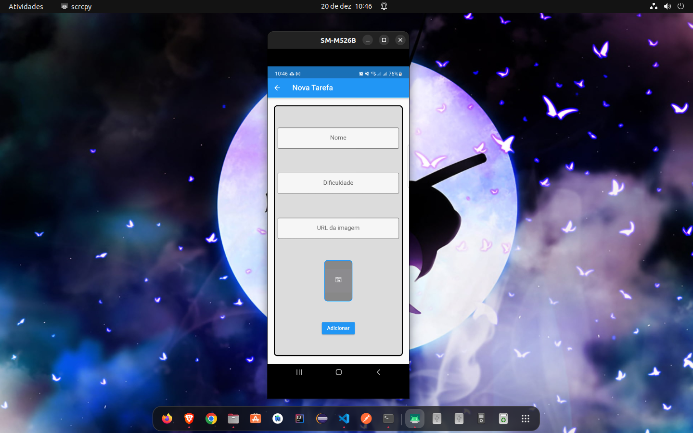The image size is (693, 433).
Task: Open the volume control in the system tray
Action: click(667, 6)
